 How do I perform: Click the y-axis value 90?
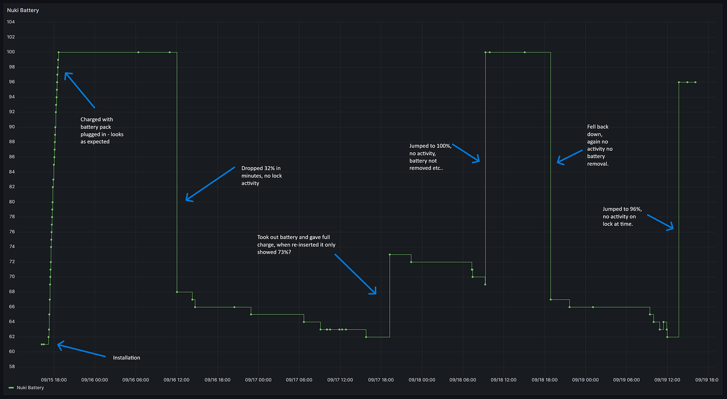(12, 127)
